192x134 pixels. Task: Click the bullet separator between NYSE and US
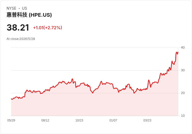pyautogui.click(x=19, y=8)
